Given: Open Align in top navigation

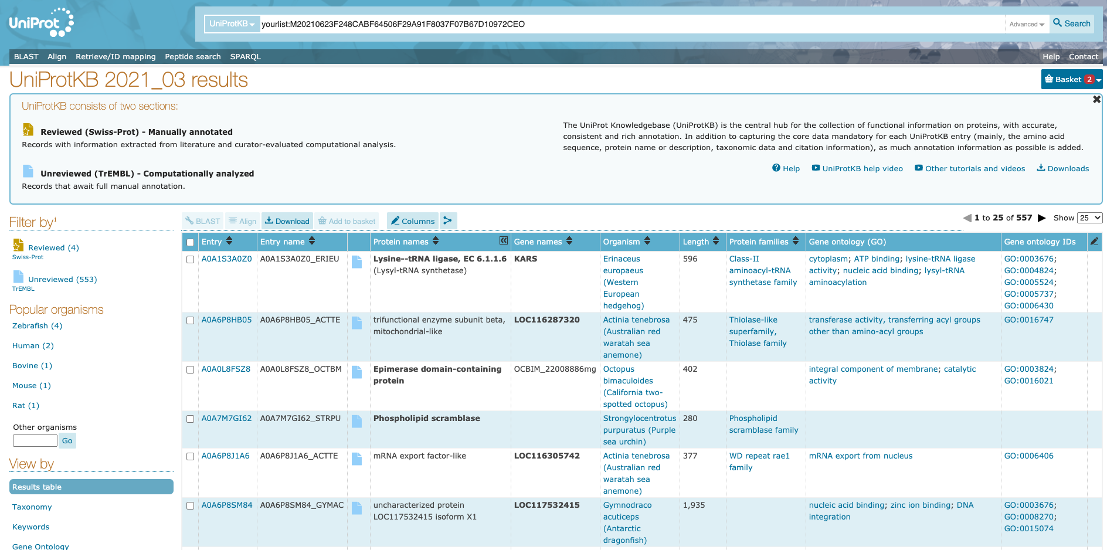Looking at the screenshot, I should (57, 56).
